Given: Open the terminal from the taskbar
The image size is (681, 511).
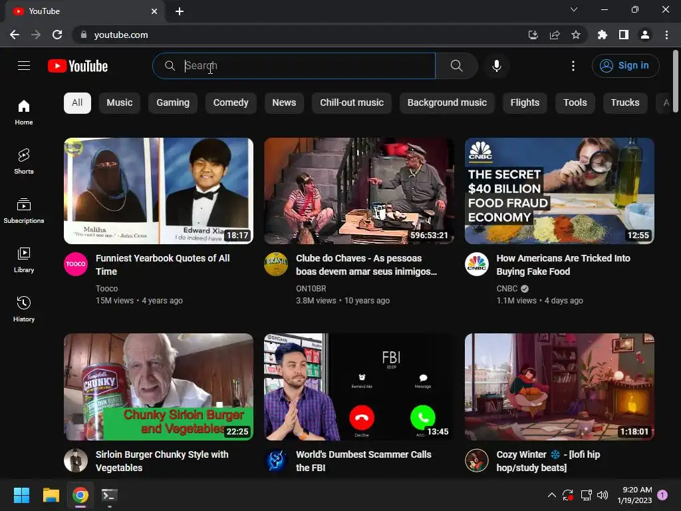Looking at the screenshot, I should [109, 495].
